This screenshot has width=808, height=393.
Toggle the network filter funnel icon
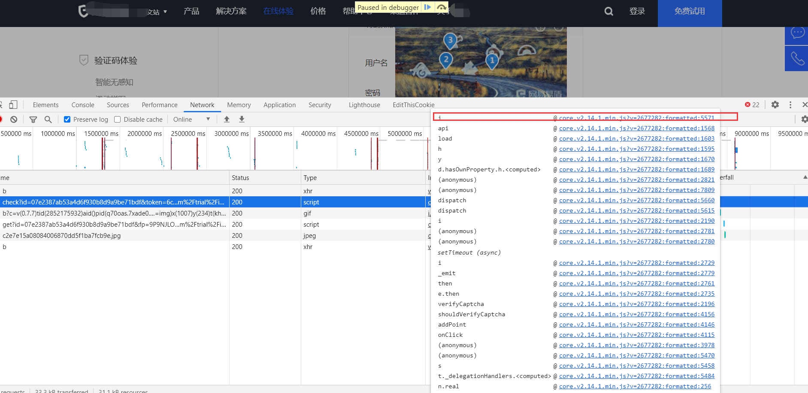coord(33,120)
